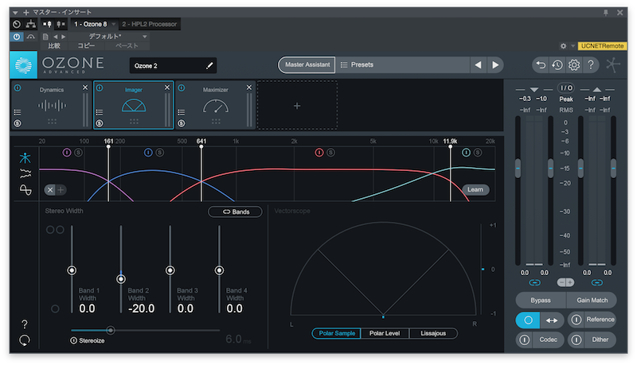
Task: Link the input gain faders icon
Action: point(534,282)
